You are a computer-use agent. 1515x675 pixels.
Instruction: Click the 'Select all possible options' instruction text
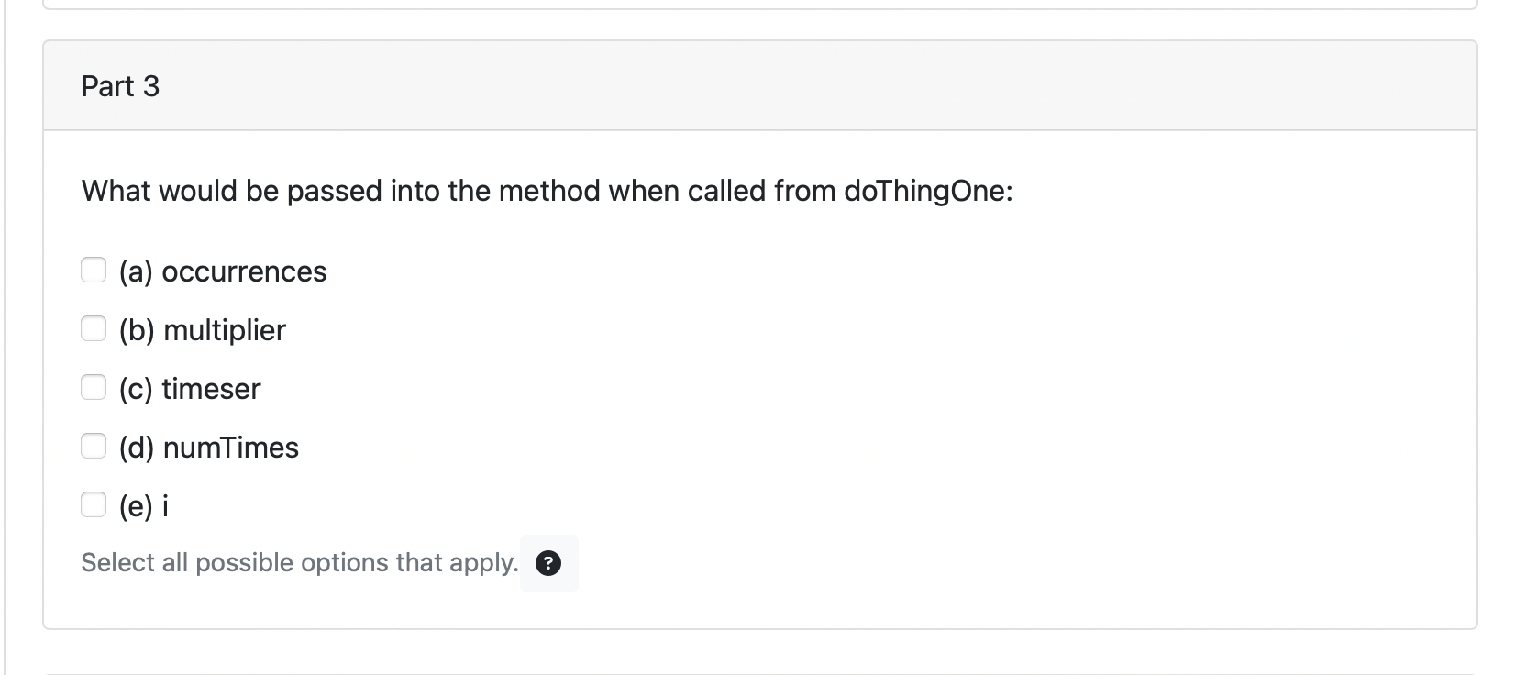[298, 562]
